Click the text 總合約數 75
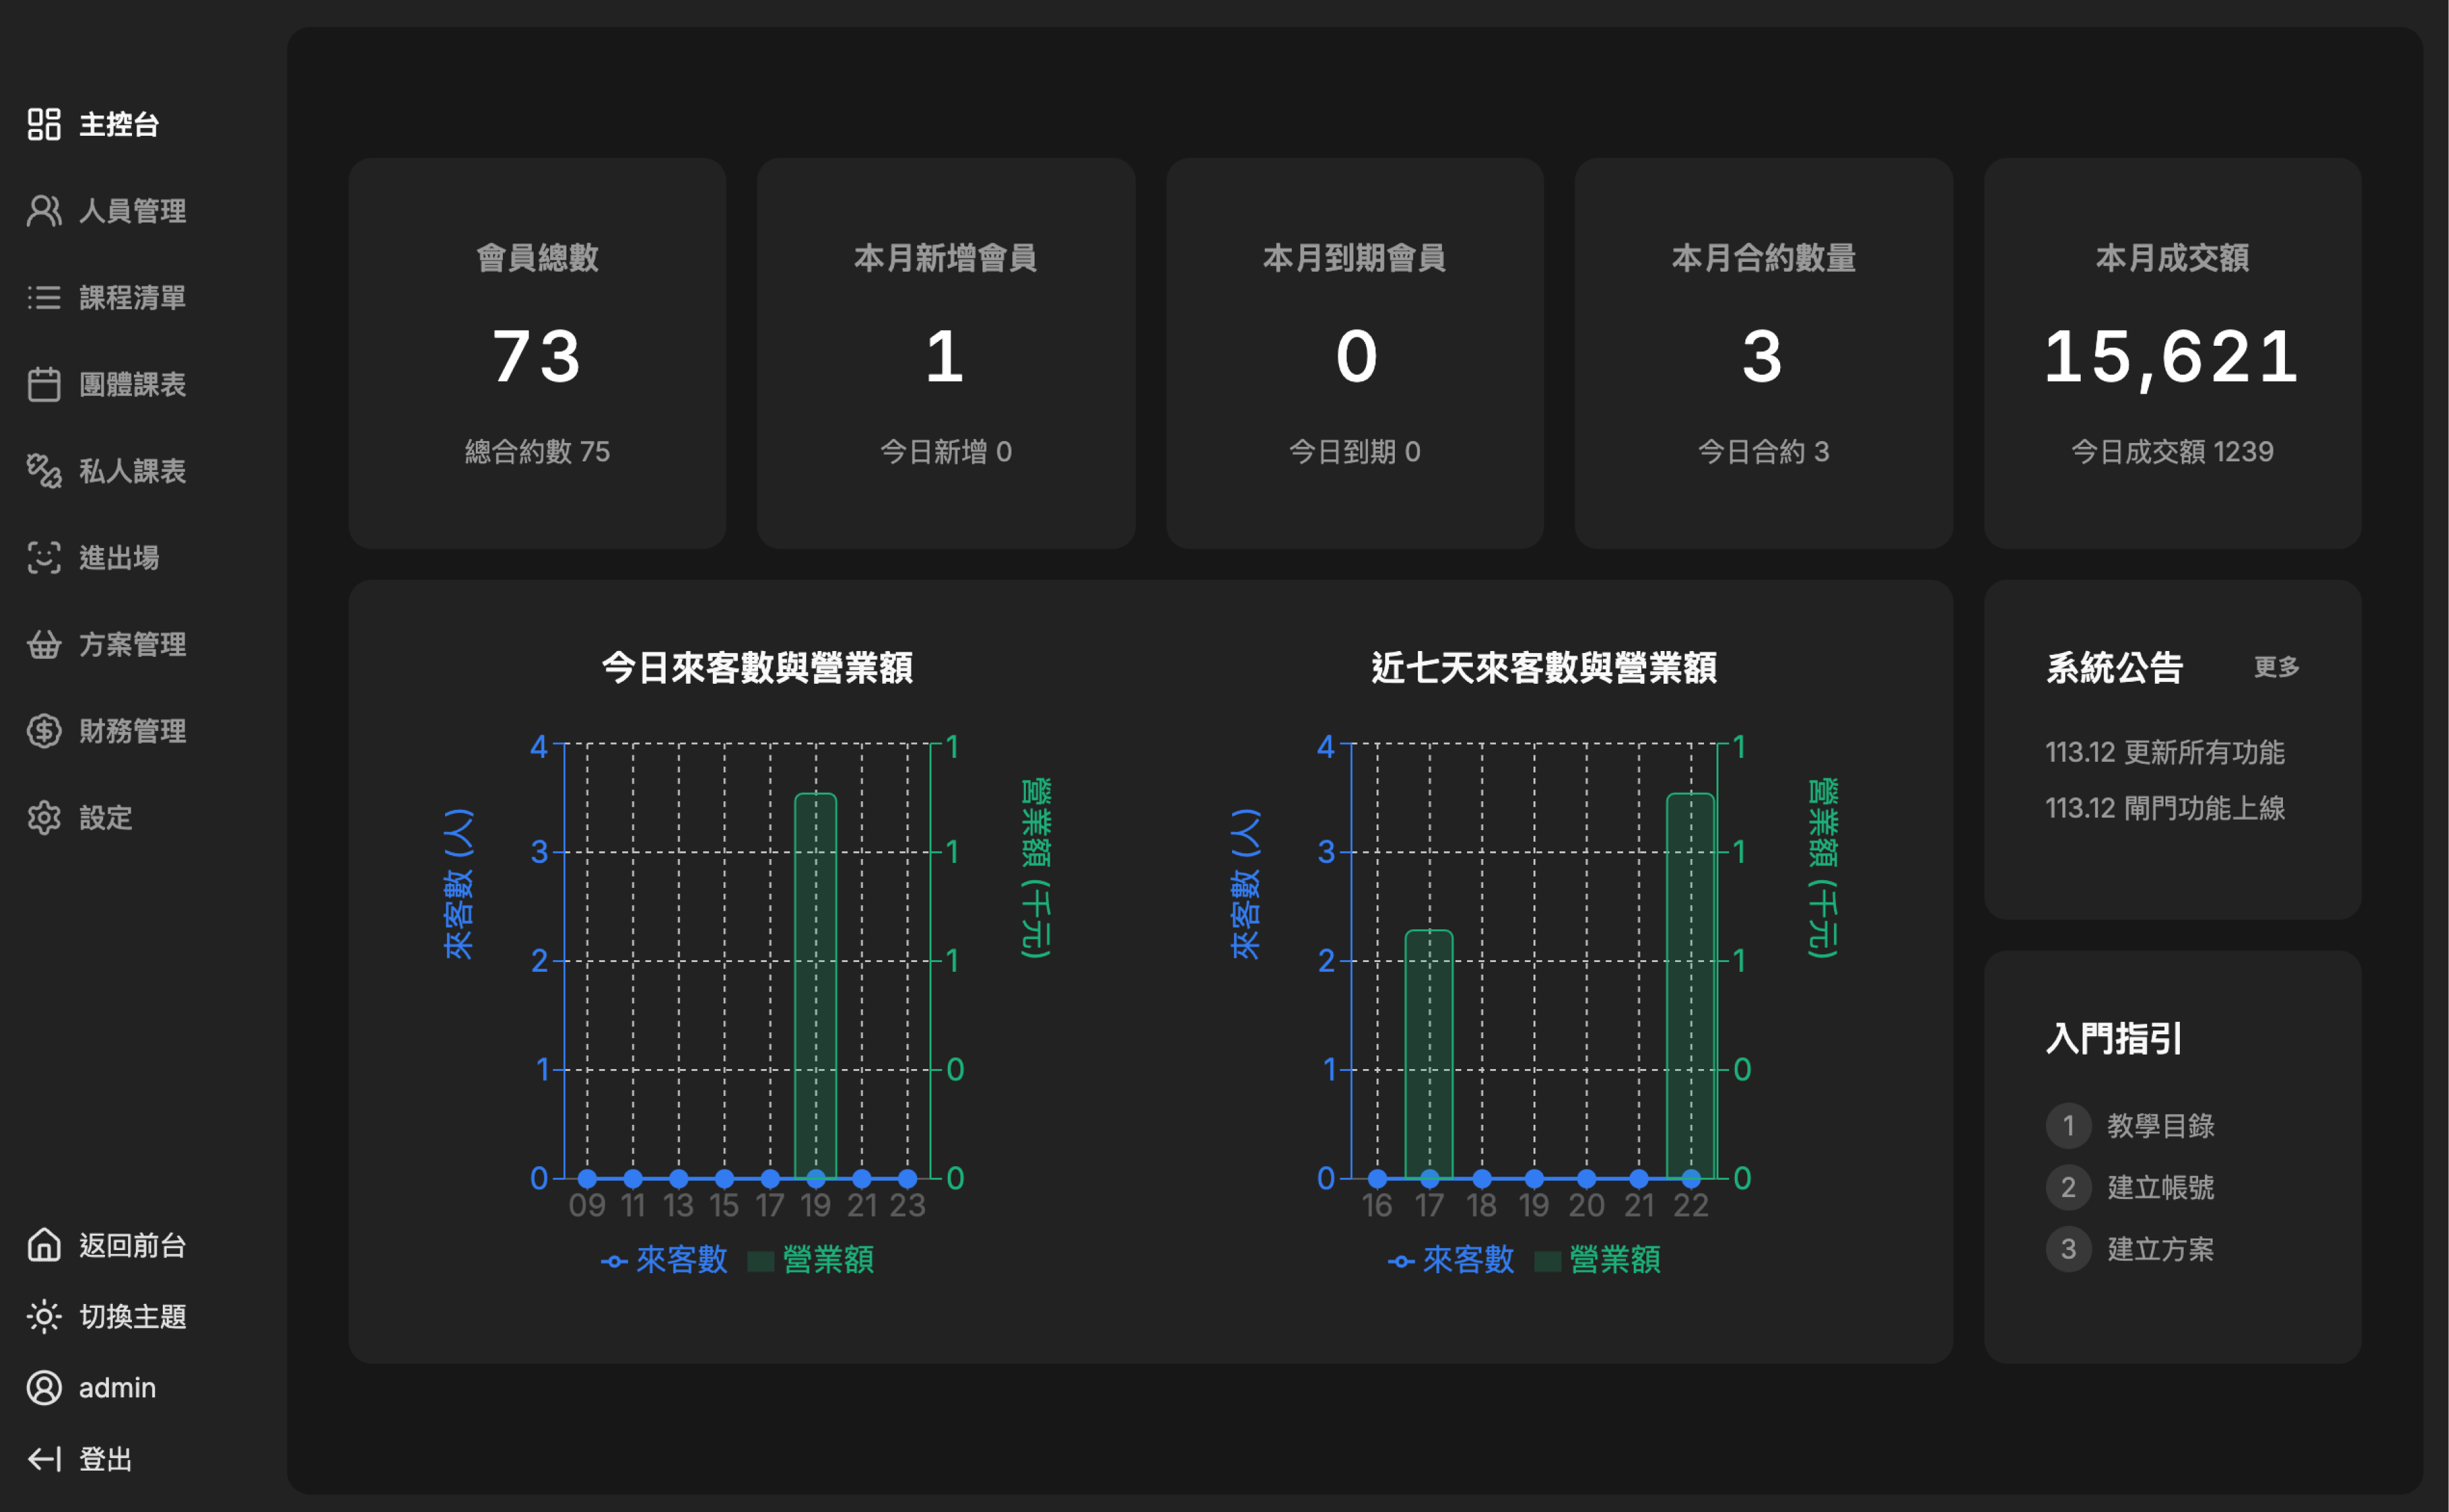The height and width of the screenshot is (1512, 2449). click(x=537, y=452)
